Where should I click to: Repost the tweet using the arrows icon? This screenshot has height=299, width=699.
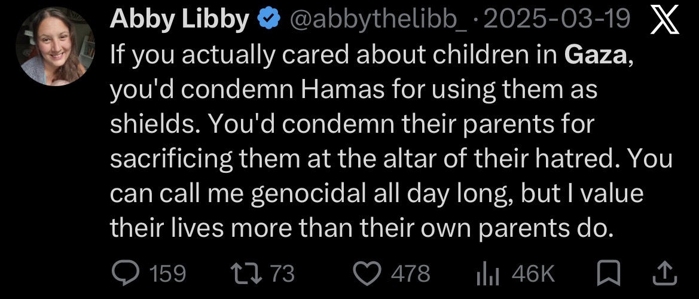[x=246, y=273]
